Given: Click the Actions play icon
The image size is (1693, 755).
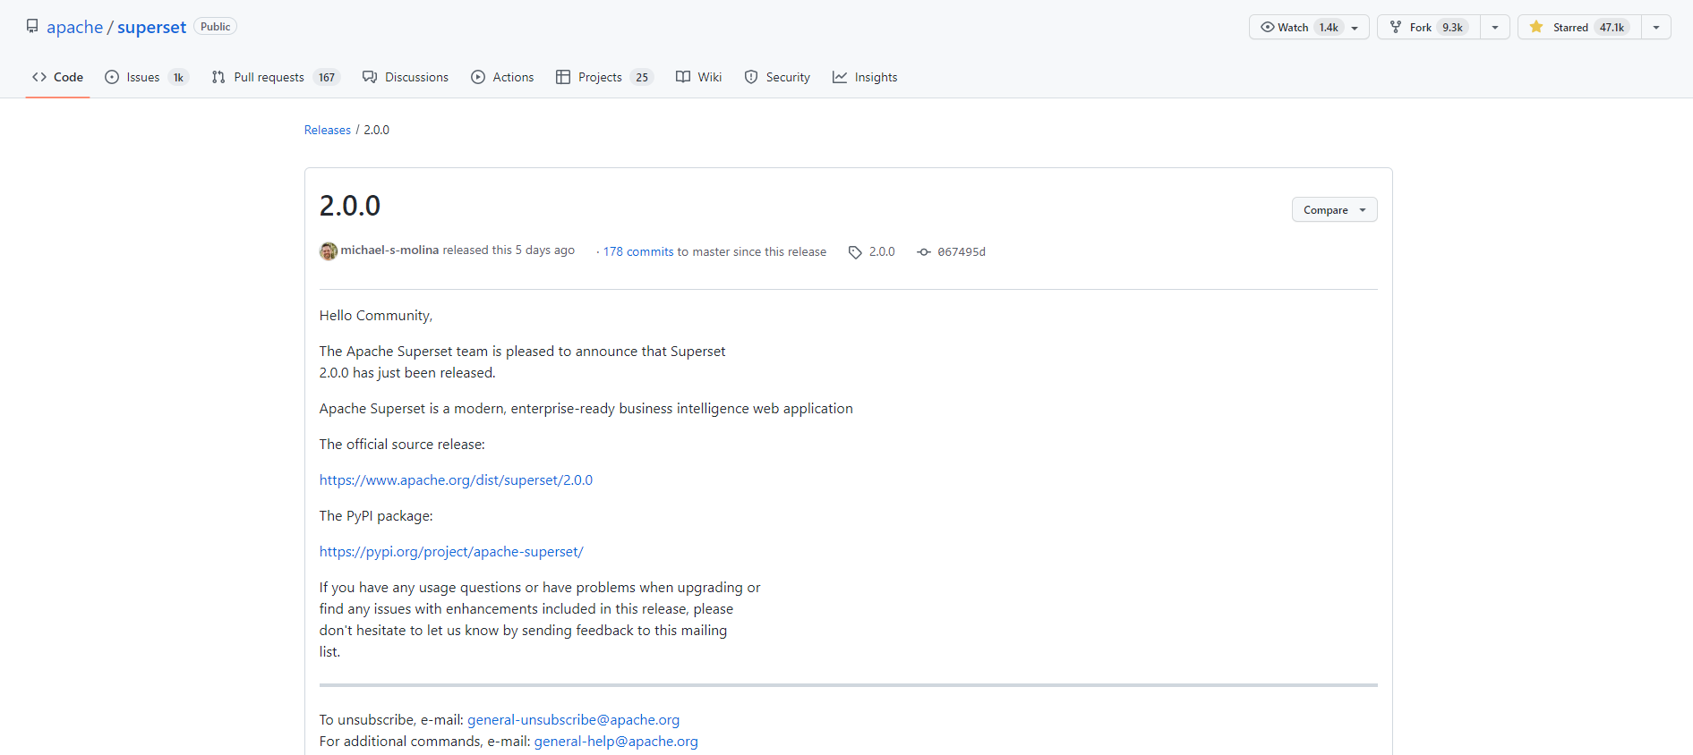Looking at the screenshot, I should (478, 77).
